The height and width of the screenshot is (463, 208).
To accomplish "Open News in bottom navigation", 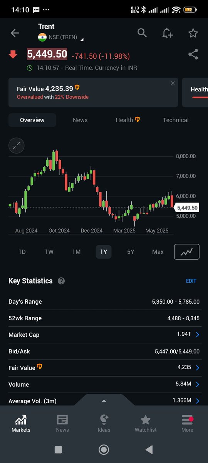I will (x=62, y=424).
